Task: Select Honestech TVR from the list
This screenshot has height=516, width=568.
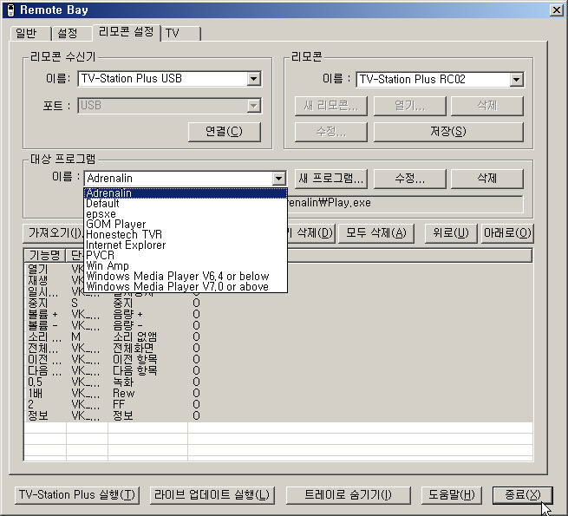Action: [x=186, y=234]
